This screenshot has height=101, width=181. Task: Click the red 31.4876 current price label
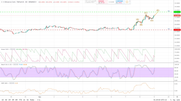point(177,16)
